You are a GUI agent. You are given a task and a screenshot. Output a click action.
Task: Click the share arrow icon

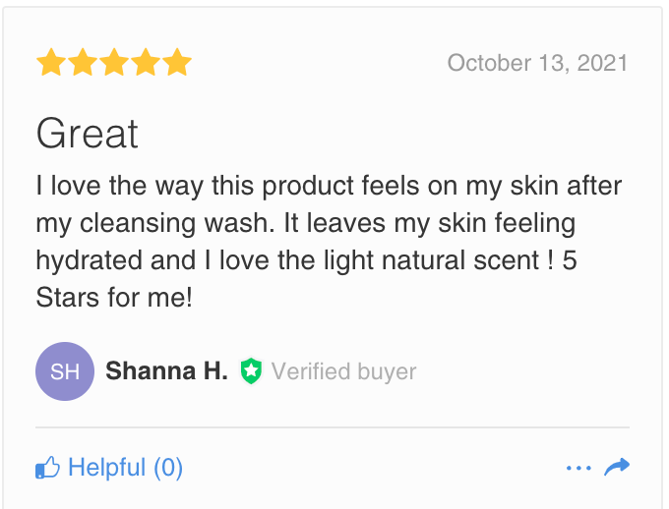point(617,467)
